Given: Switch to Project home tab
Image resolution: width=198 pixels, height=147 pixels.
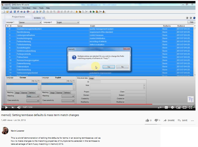Looking at the screenshot, I should tap(19, 17).
